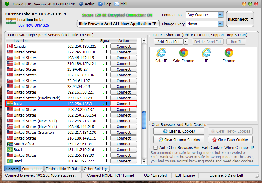
Task: Click the South Africa flag icon
Action: pos(10,144)
